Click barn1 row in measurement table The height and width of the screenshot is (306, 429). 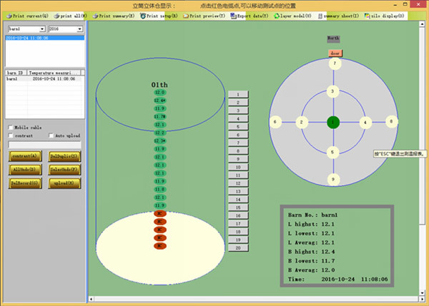click(44, 78)
